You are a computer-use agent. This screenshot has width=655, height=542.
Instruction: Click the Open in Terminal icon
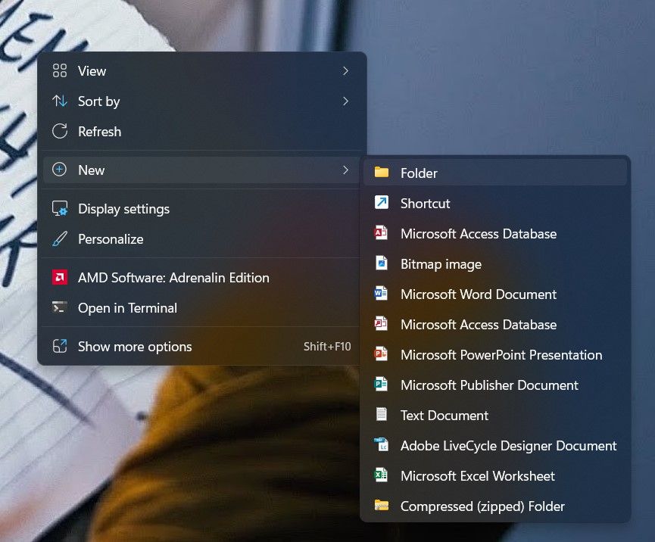coord(58,308)
